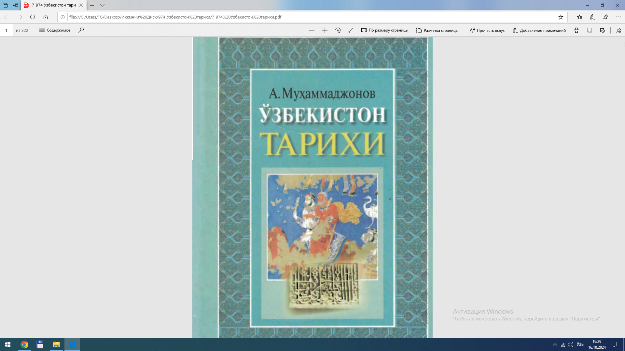Screen dimensions: 625x351
Task: Open a new tab with plus icon
Action: (92, 5)
